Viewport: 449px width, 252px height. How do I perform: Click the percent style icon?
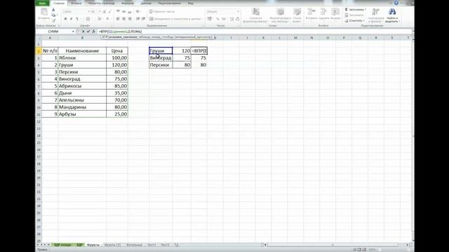pyautogui.click(x=217, y=19)
